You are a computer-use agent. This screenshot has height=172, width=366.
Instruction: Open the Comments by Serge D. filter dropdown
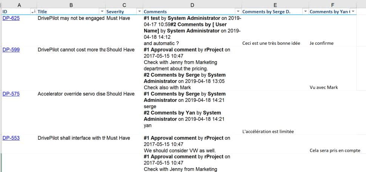tap(305, 12)
